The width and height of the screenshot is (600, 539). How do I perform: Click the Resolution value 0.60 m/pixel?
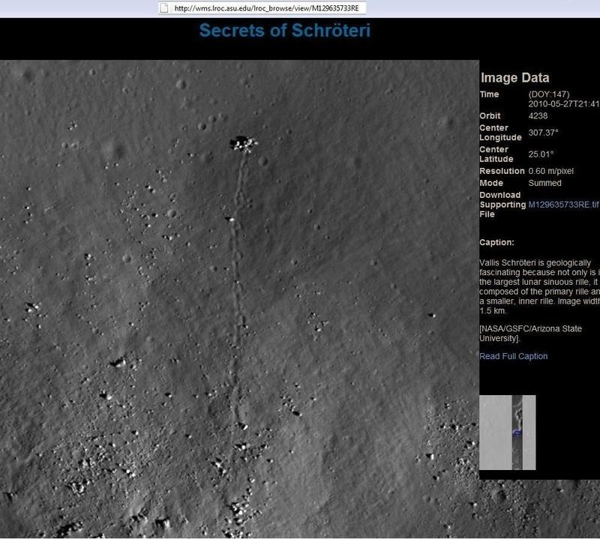(550, 172)
